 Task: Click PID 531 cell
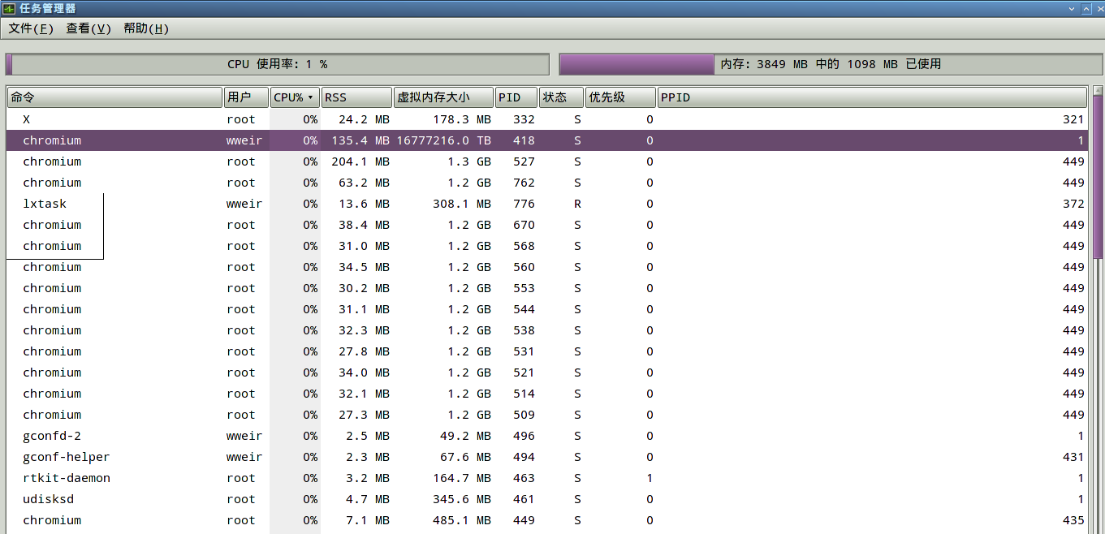[524, 351]
